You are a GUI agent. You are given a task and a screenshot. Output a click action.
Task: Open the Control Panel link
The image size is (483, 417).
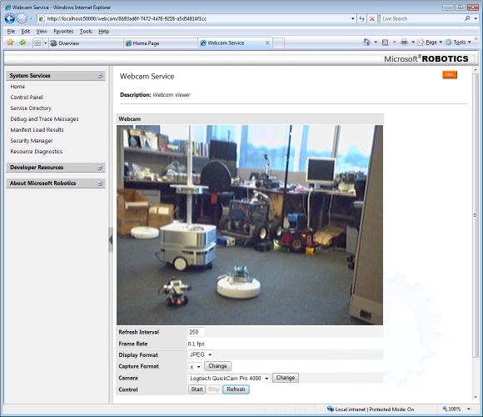27,98
